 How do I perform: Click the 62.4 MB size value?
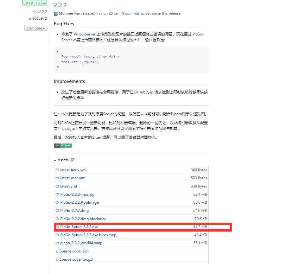(x=200, y=194)
